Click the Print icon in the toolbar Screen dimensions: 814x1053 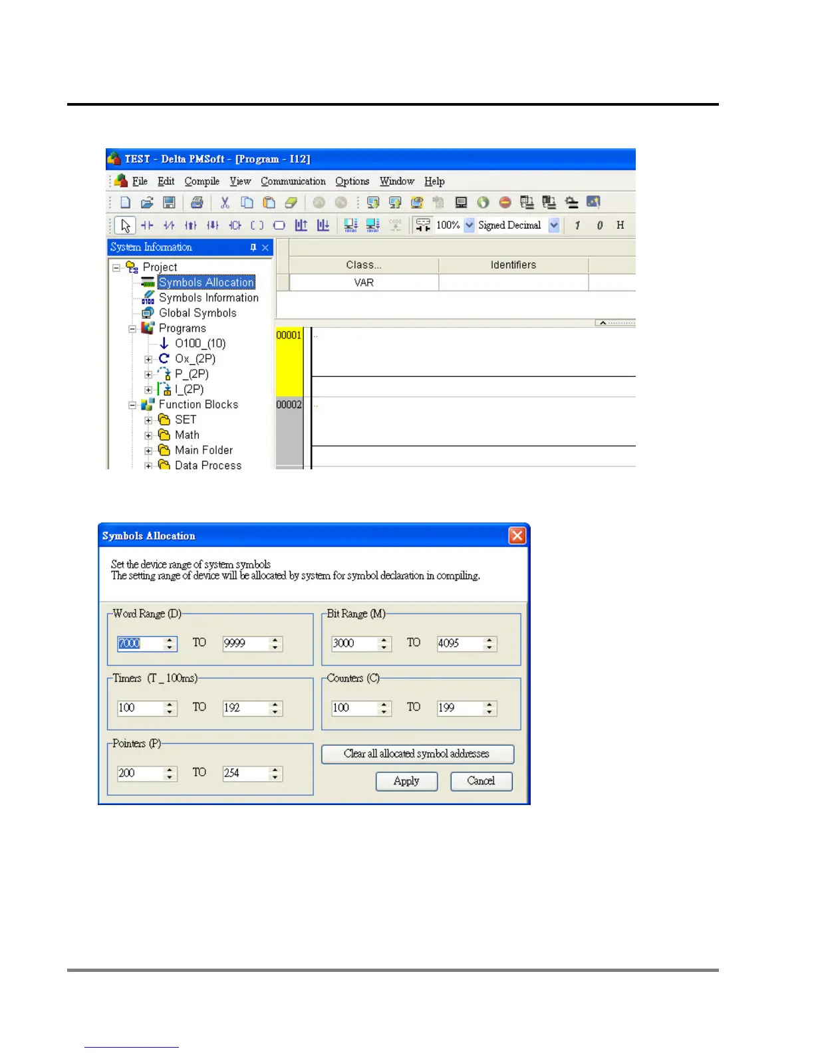197,203
